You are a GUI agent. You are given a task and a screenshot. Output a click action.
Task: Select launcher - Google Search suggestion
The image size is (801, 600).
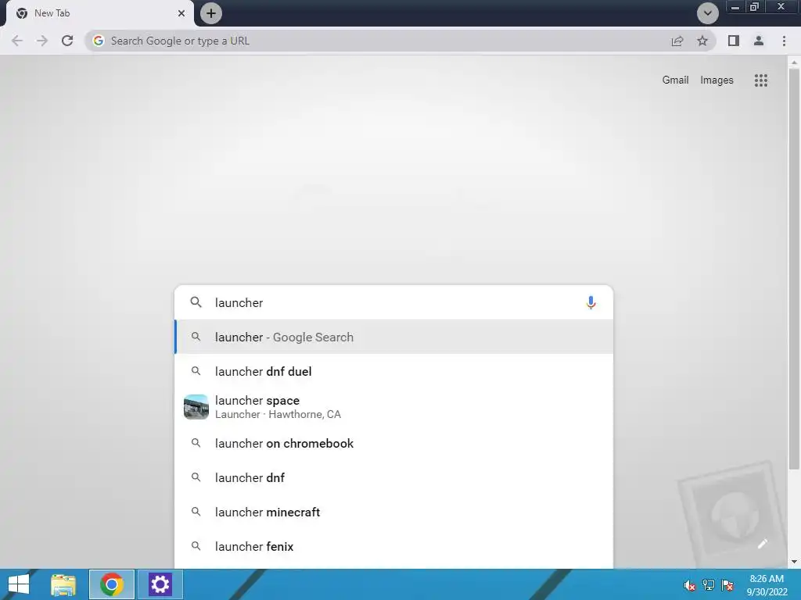(x=393, y=337)
